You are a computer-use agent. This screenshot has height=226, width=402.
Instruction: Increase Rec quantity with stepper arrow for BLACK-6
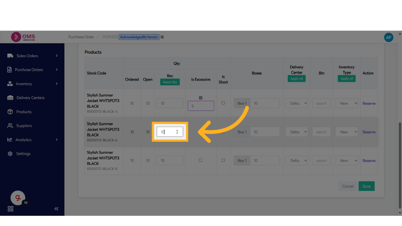coord(177,130)
